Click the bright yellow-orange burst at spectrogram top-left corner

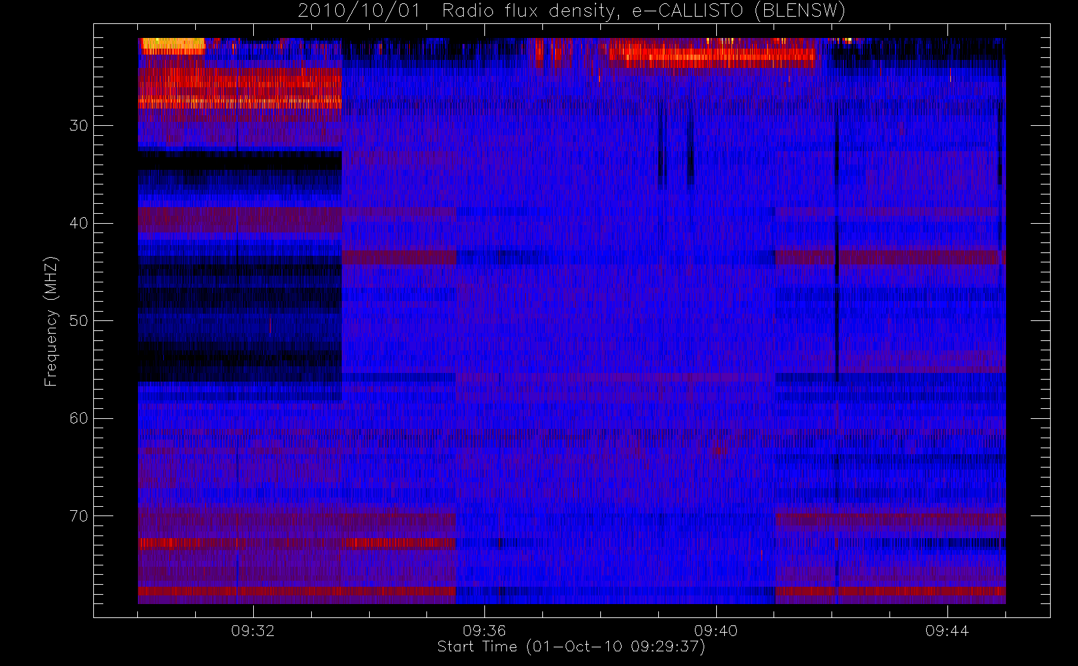pyautogui.click(x=172, y=45)
